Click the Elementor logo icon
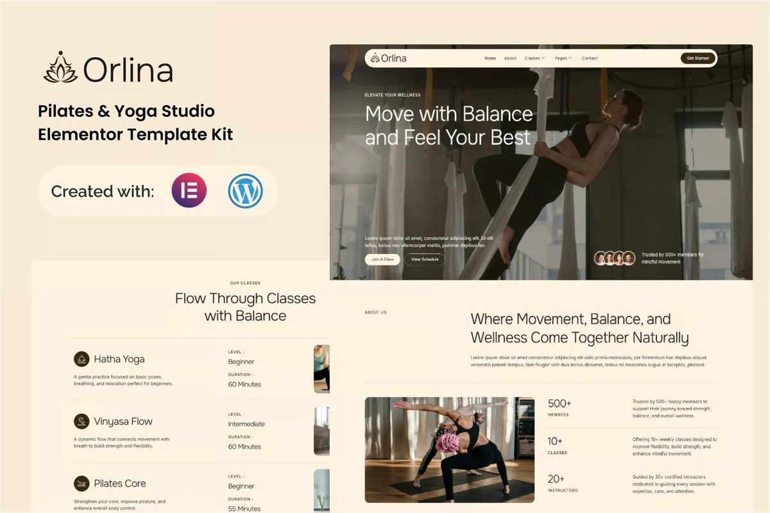 point(189,190)
